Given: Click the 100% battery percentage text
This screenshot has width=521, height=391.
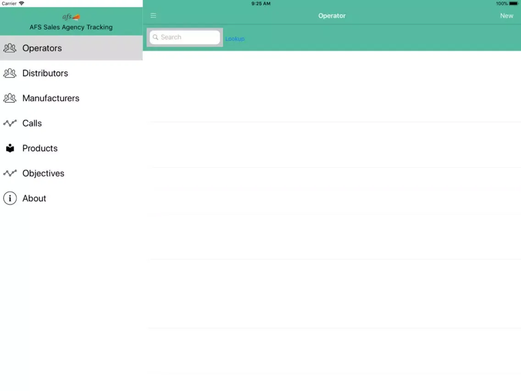Looking at the screenshot, I should [x=502, y=4].
